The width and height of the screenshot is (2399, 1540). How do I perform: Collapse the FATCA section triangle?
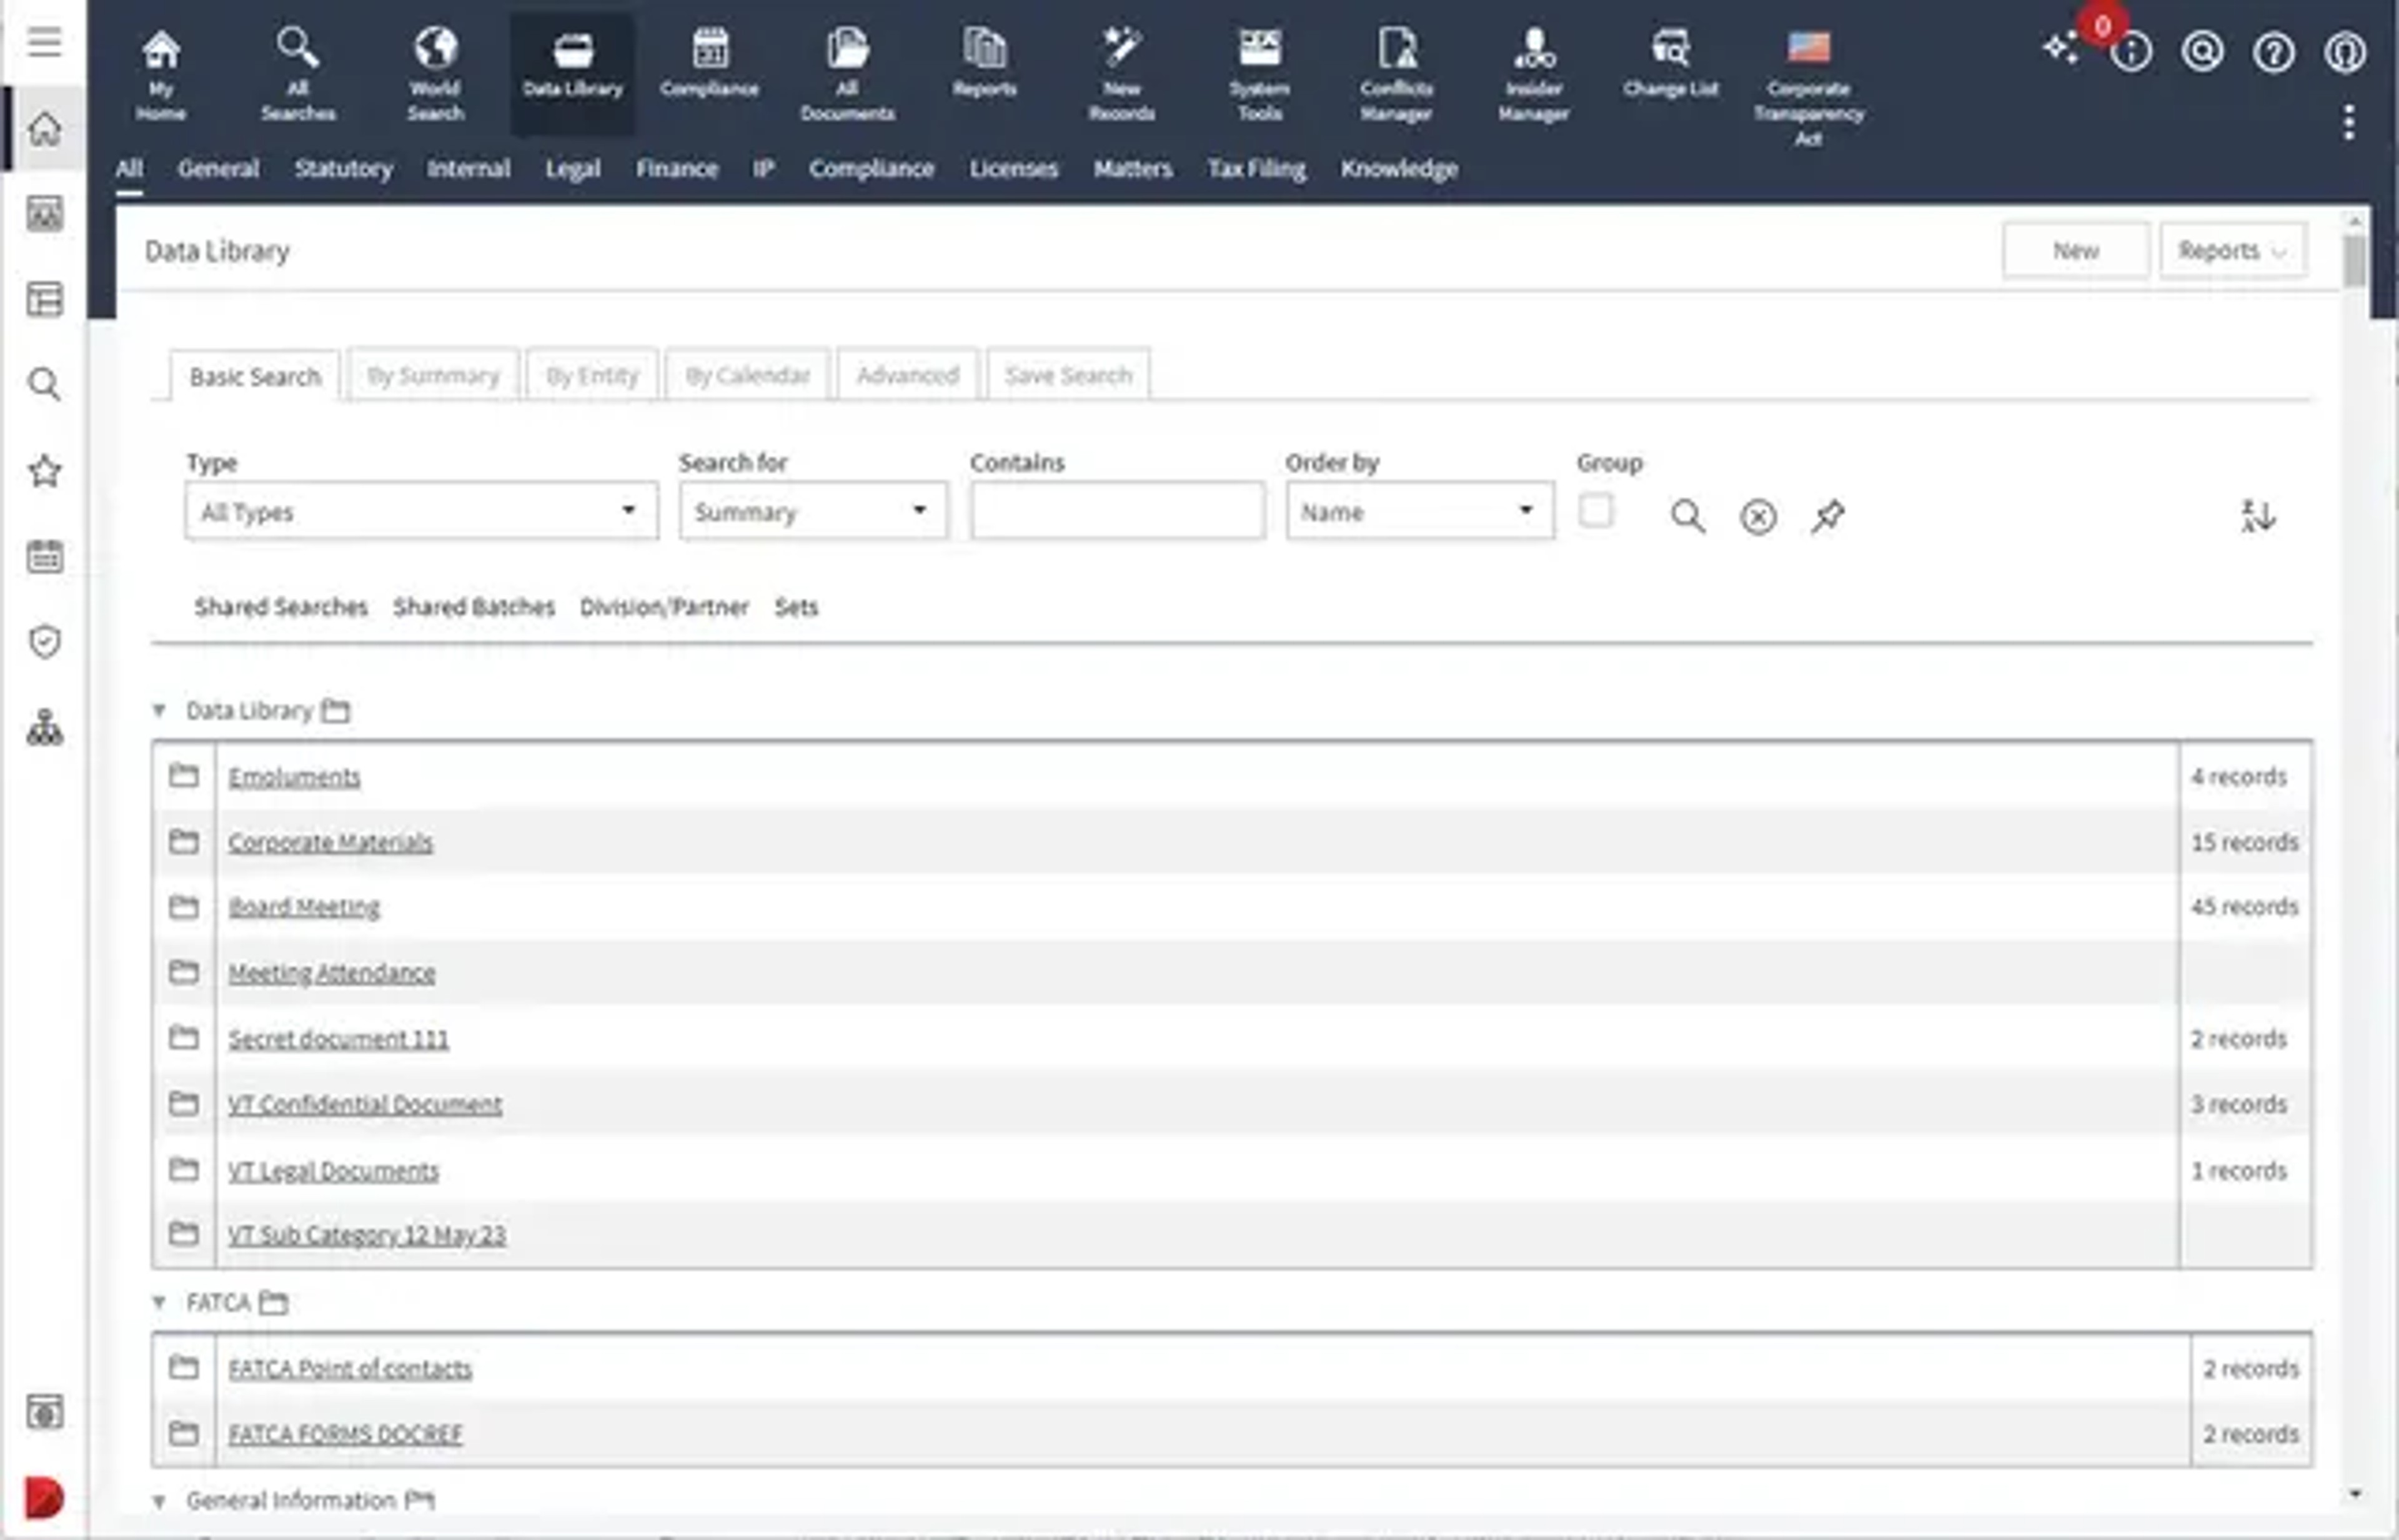coord(158,1302)
